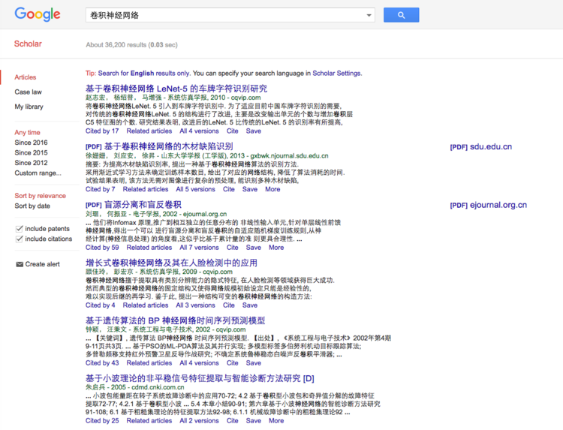Click Save on the LeNet-5 result
This screenshot has height=430, width=563.
coord(254,131)
